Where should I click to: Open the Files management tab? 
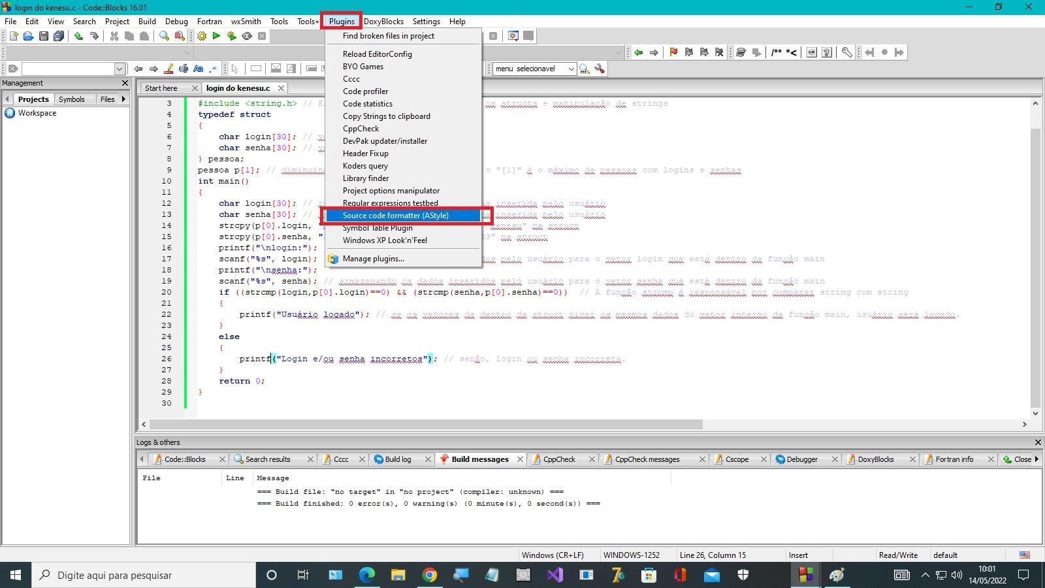[x=107, y=99]
